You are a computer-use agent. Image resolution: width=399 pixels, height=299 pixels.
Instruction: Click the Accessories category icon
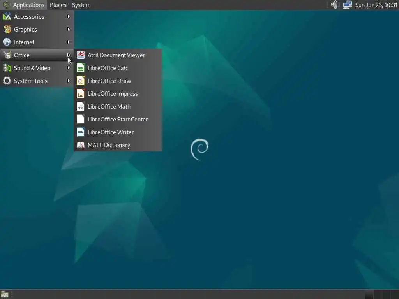pyautogui.click(x=7, y=16)
